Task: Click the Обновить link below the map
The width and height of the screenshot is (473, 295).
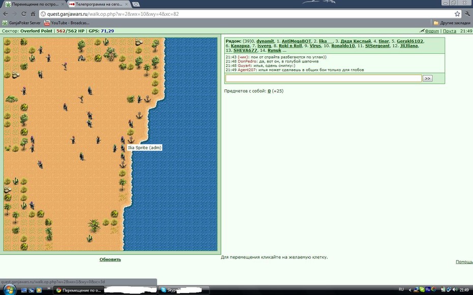Action: (x=110, y=259)
